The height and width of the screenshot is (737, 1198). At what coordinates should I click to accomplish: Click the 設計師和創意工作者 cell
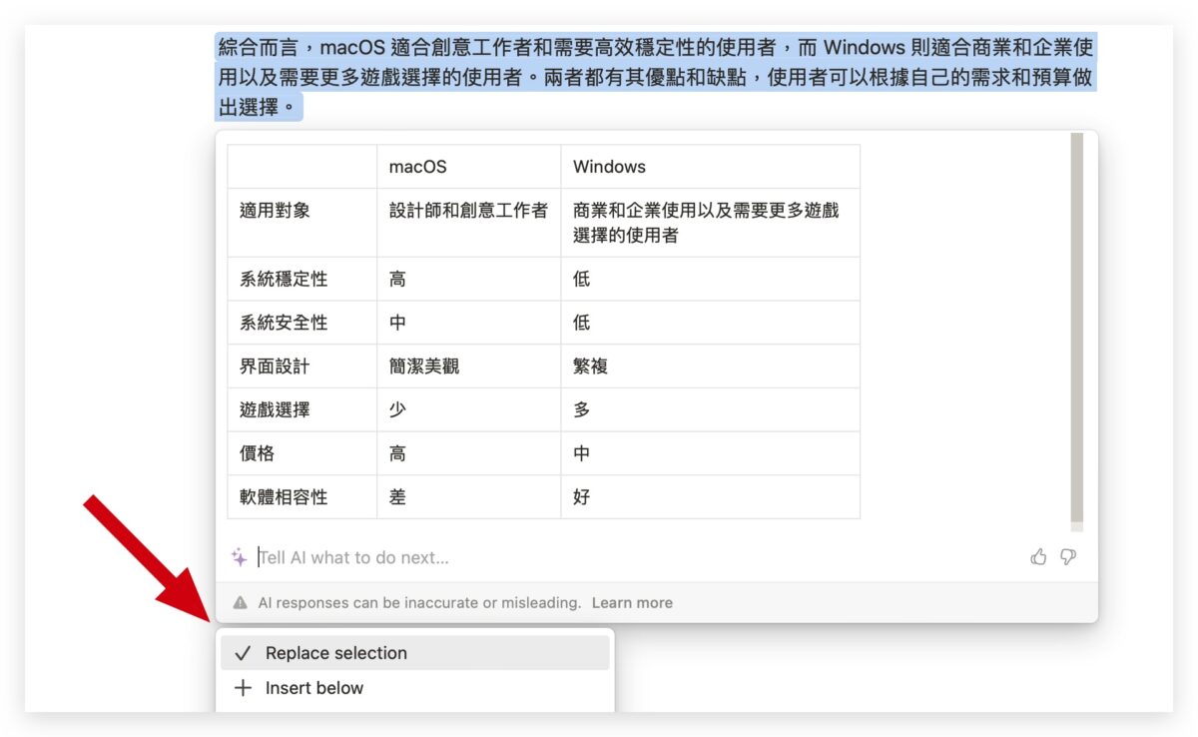point(469,223)
